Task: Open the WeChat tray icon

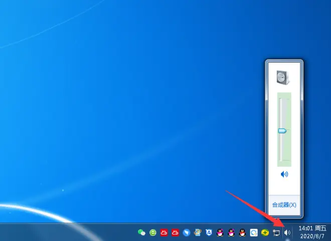Action: 141,232
